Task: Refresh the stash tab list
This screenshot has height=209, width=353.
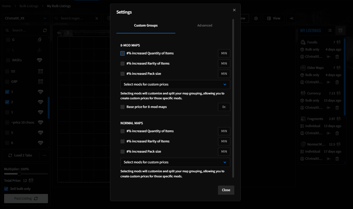Action: 45,30
